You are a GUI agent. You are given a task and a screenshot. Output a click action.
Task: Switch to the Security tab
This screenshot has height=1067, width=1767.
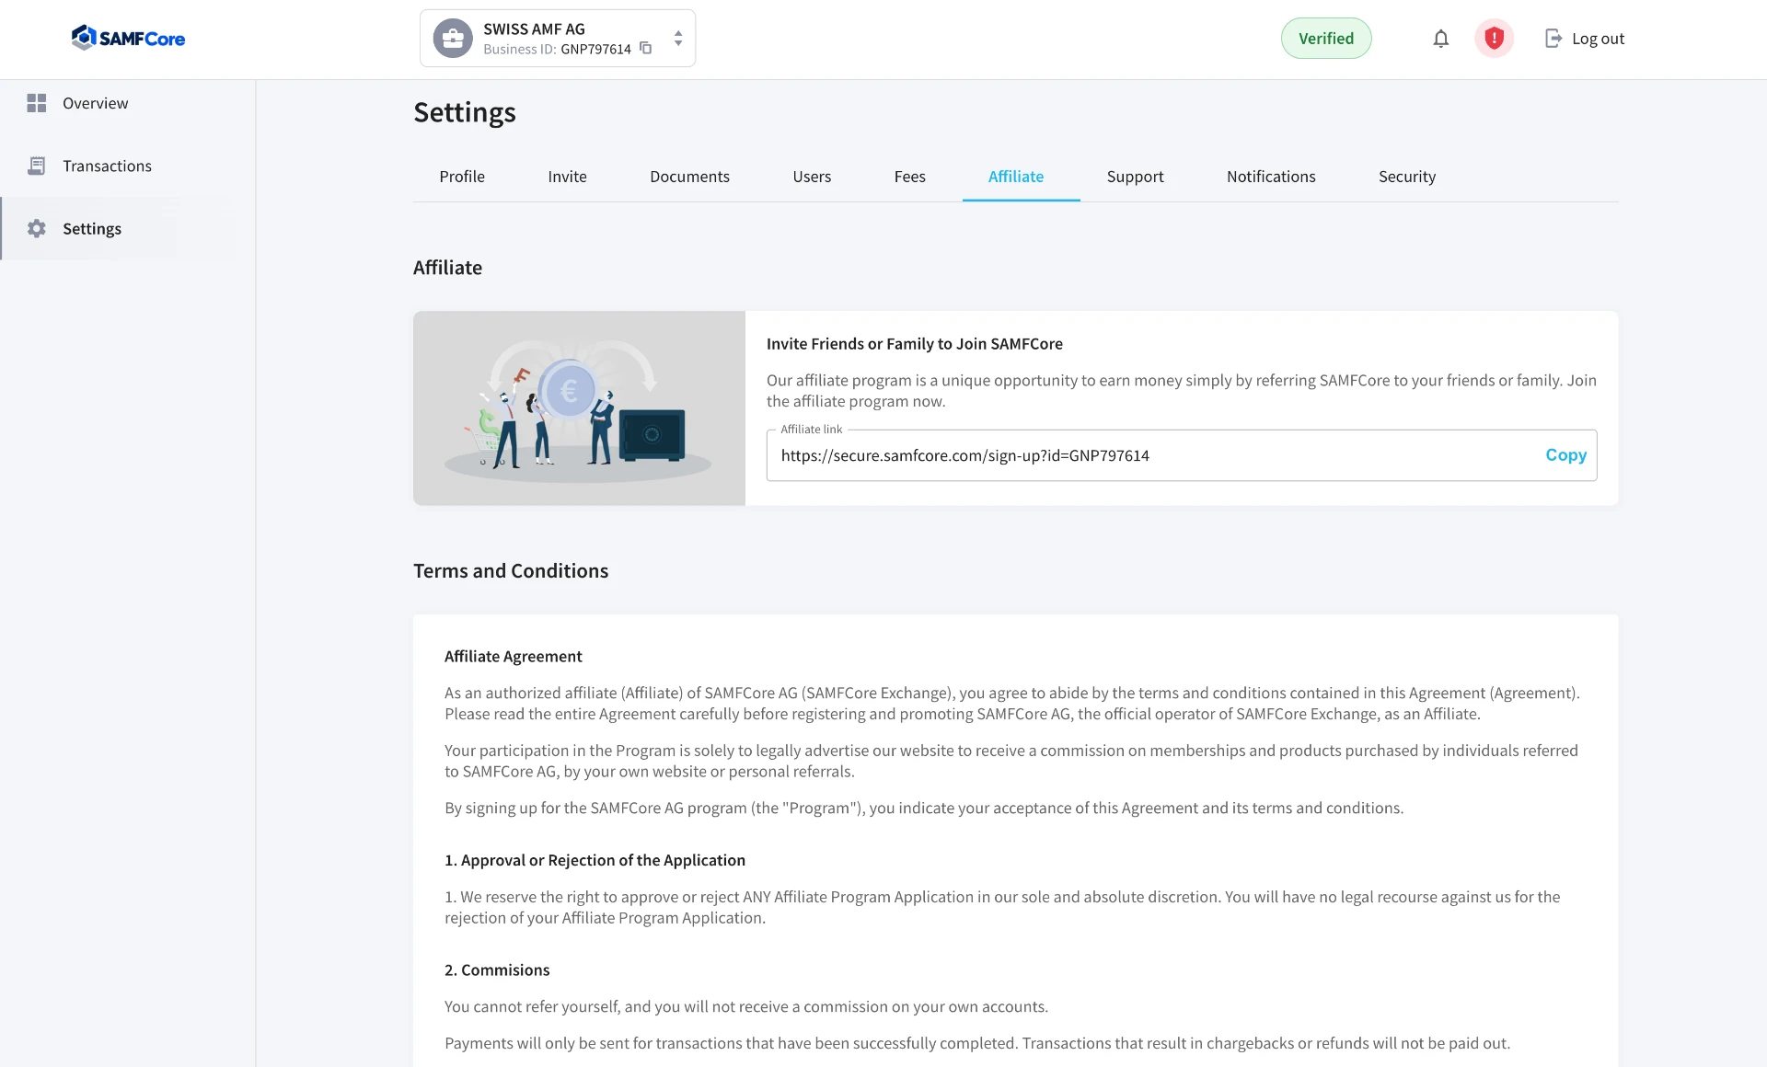click(1407, 177)
